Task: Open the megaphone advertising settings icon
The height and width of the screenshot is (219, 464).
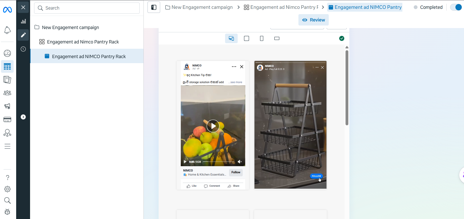Action: pyautogui.click(x=7, y=106)
